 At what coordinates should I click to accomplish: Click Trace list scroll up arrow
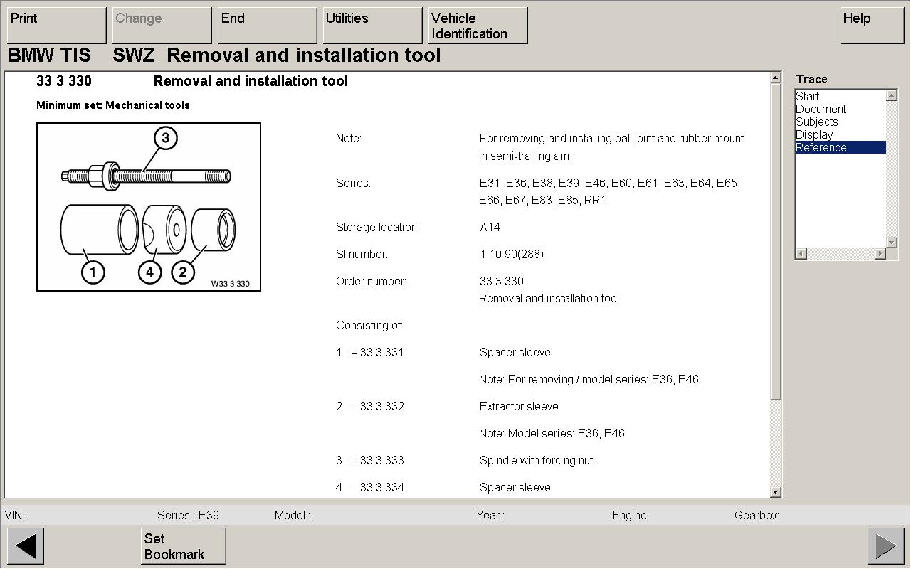click(x=892, y=95)
